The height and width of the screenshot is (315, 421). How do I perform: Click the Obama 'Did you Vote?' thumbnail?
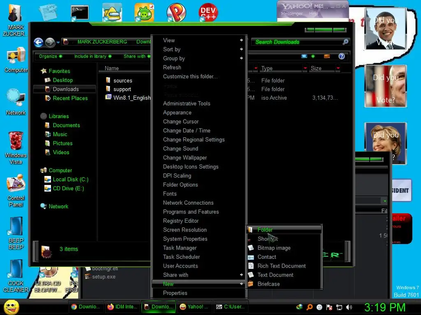coord(386,29)
